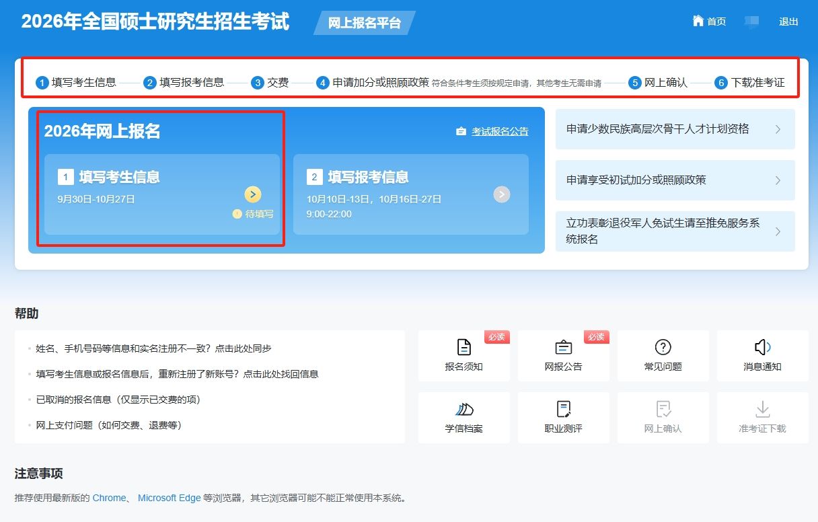Open help link about 网上支付问题

click(109, 425)
